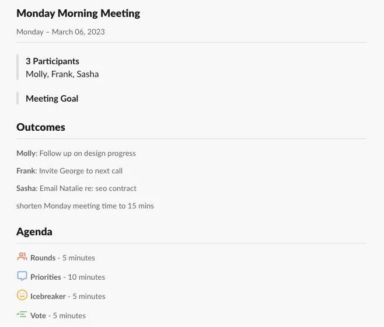The width and height of the screenshot is (384, 327).
Task: Click Sasha's outcome about seo contract
Action: point(76,188)
